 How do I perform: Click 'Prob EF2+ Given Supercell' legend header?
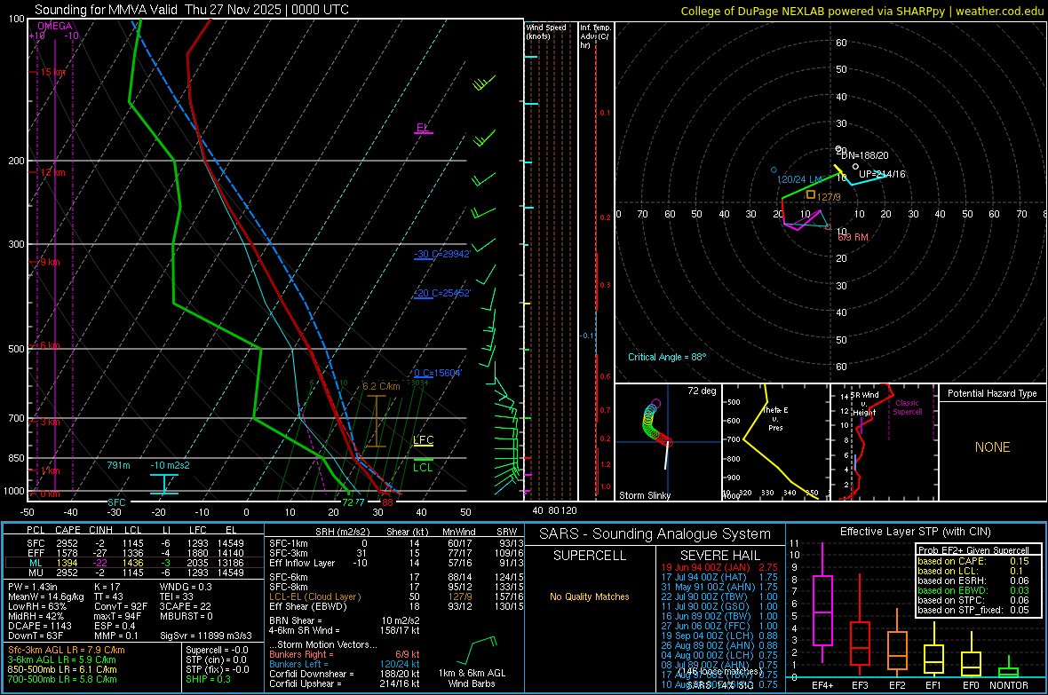[x=973, y=550]
